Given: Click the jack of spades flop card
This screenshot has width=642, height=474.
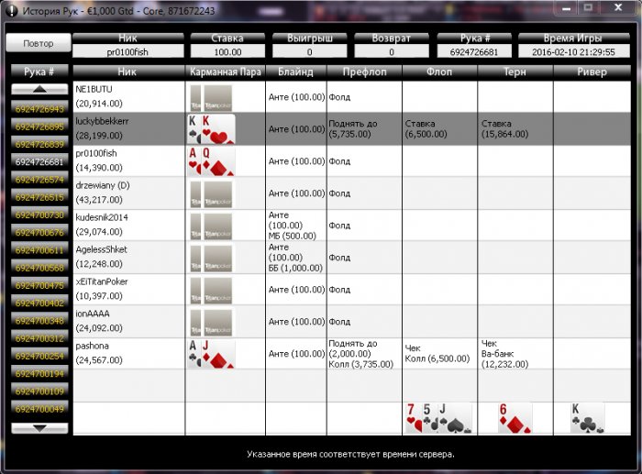Looking at the screenshot, I should pos(455,418).
